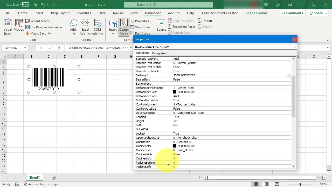
Task: Open the Visual Basic editor
Action: [8, 27]
